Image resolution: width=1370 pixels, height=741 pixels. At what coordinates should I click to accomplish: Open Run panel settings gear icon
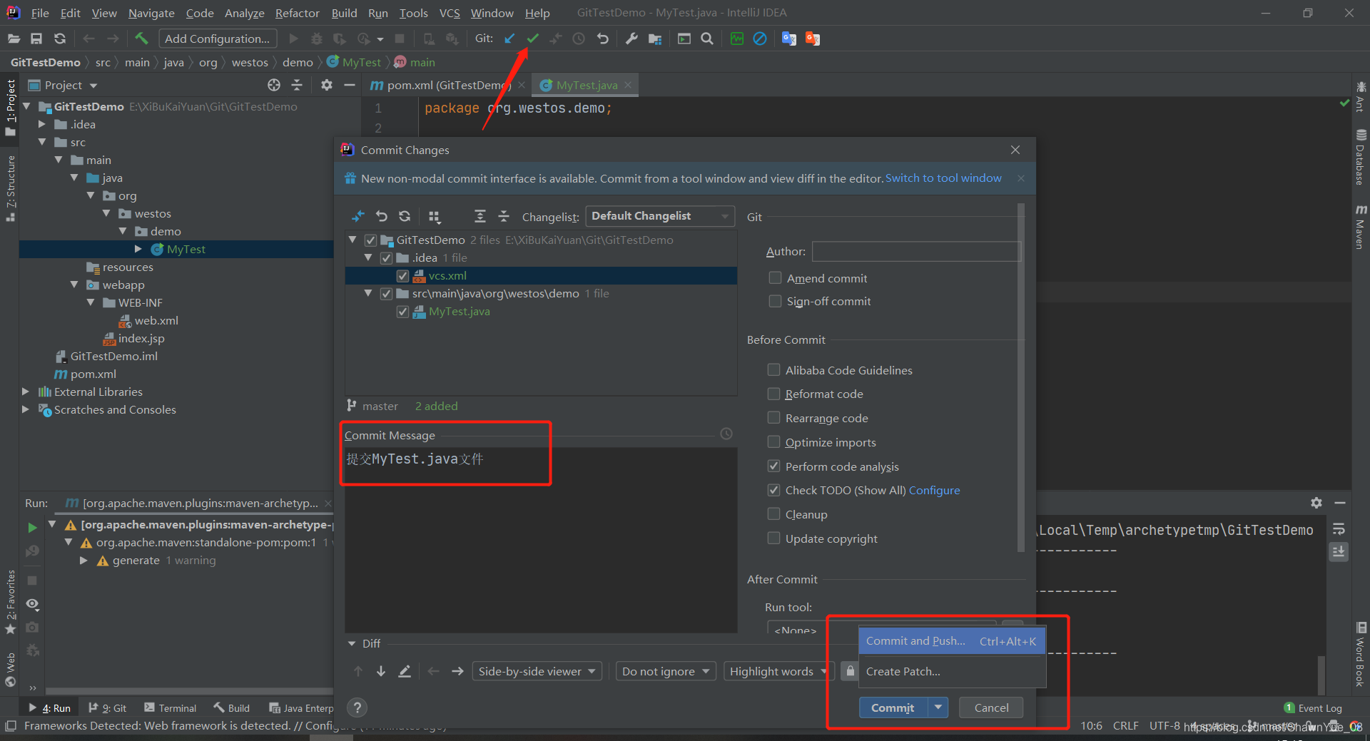coord(1316,503)
